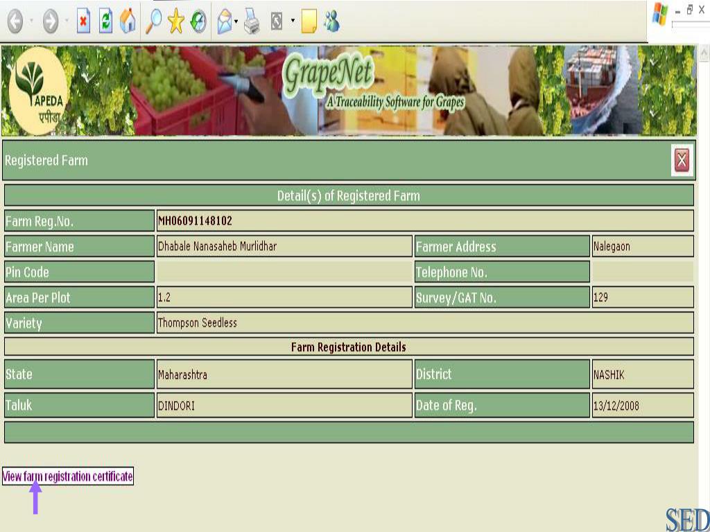
Task: Click the Pin Code label
Action: [27, 272]
